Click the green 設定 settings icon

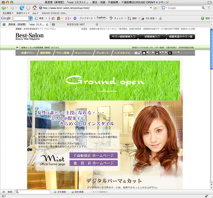(x=203, y=18)
